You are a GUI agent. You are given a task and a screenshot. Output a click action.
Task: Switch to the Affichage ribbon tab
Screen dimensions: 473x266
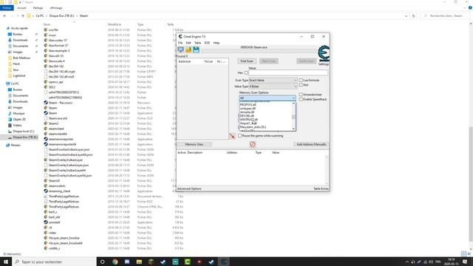click(56, 8)
